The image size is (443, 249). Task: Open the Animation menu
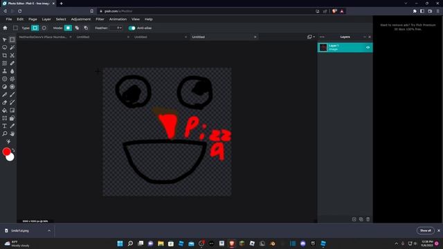(x=118, y=19)
